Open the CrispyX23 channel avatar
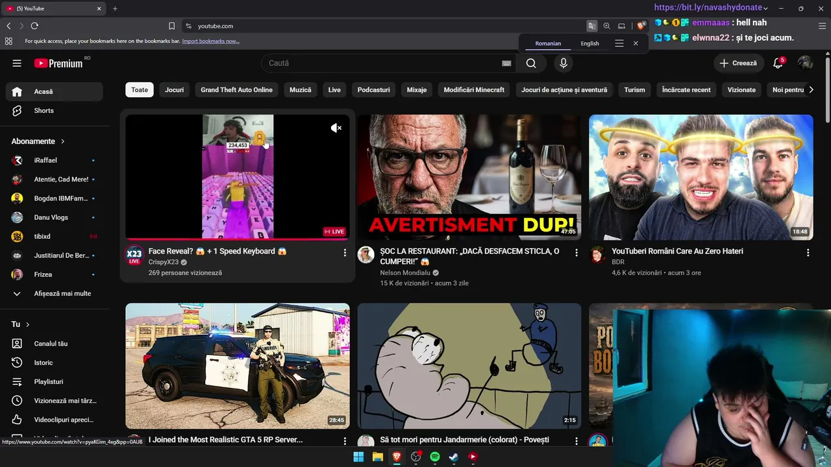Image resolution: width=831 pixels, height=467 pixels. point(134,255)
